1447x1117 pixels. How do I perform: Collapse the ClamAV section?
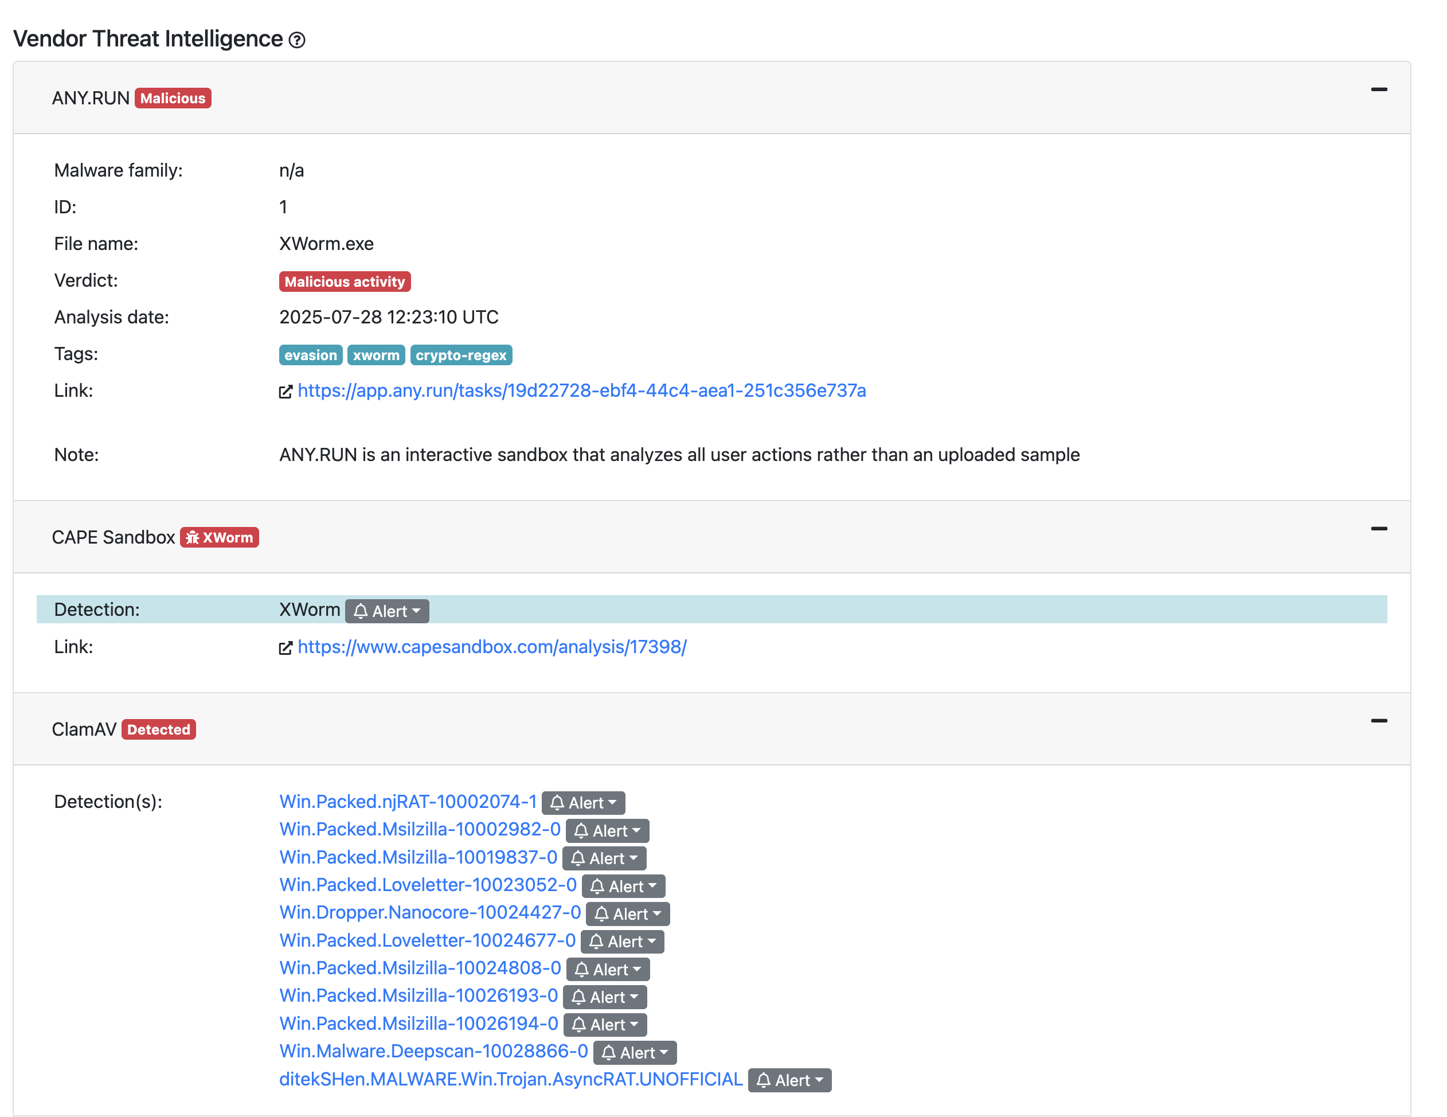1378,721
